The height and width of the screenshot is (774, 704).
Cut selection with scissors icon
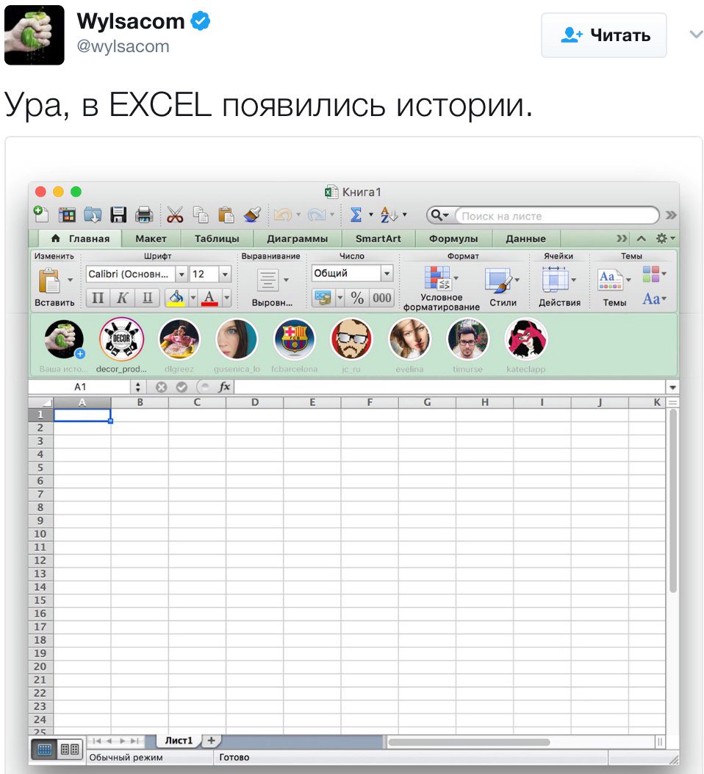[x=175, y=214]
